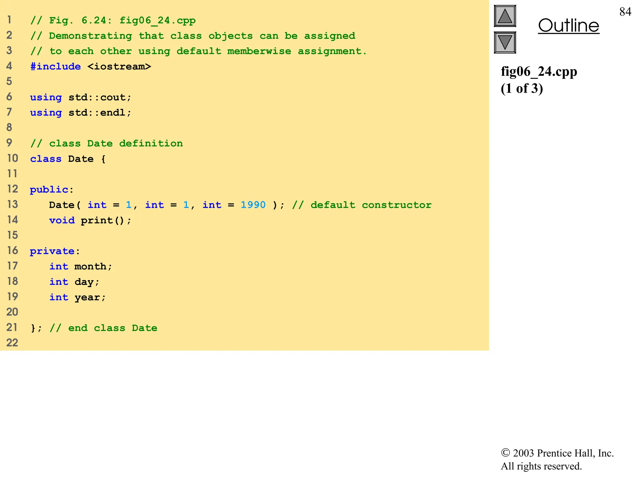
Task: Select the 'default memberwise assignment' comment line
Action: coord(199,51)
